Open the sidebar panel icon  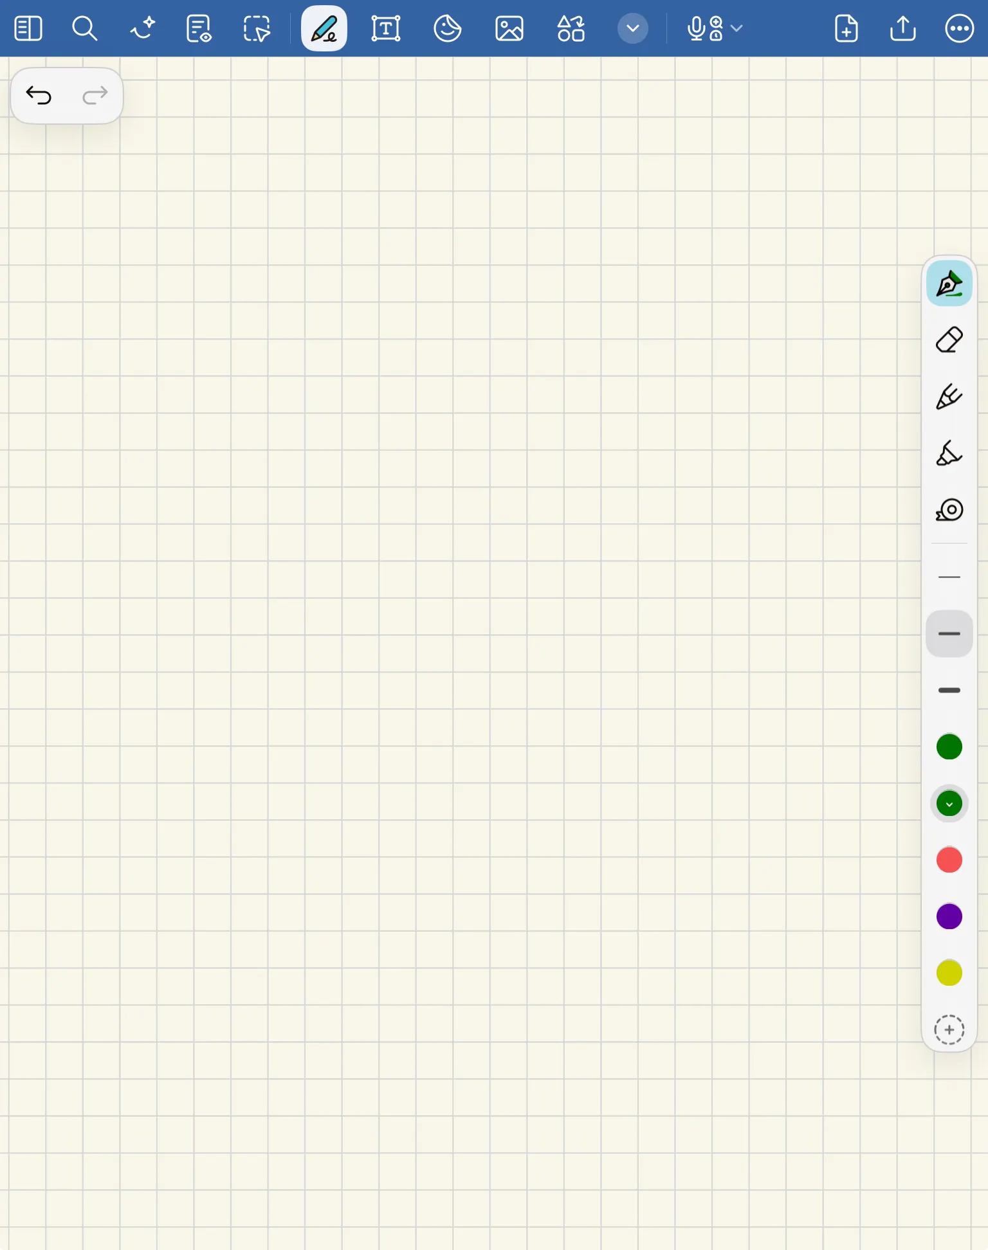pyautogui.click(x=28, y=29)
